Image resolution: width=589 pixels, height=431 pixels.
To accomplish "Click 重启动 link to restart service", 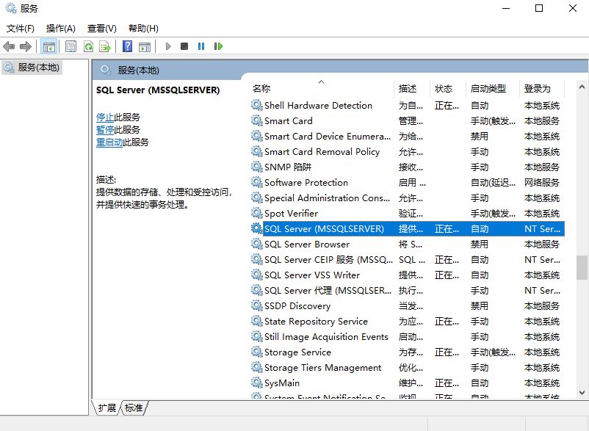I will (109, 142).
